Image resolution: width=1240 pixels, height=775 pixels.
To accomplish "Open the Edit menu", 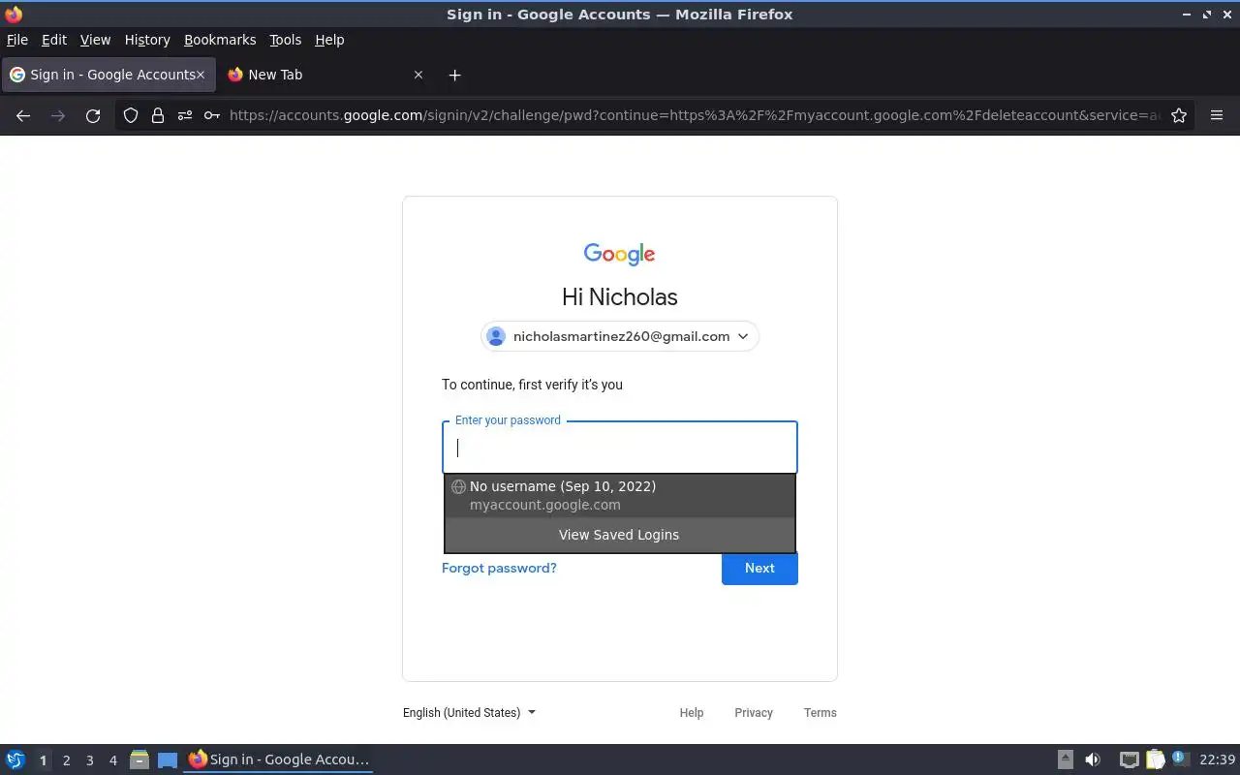I will 54,40.
